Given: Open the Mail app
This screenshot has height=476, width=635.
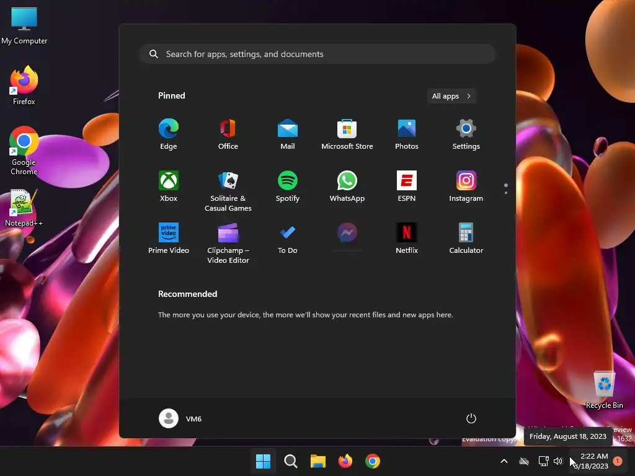Looking at the screenshot, I should pos(288,134).
